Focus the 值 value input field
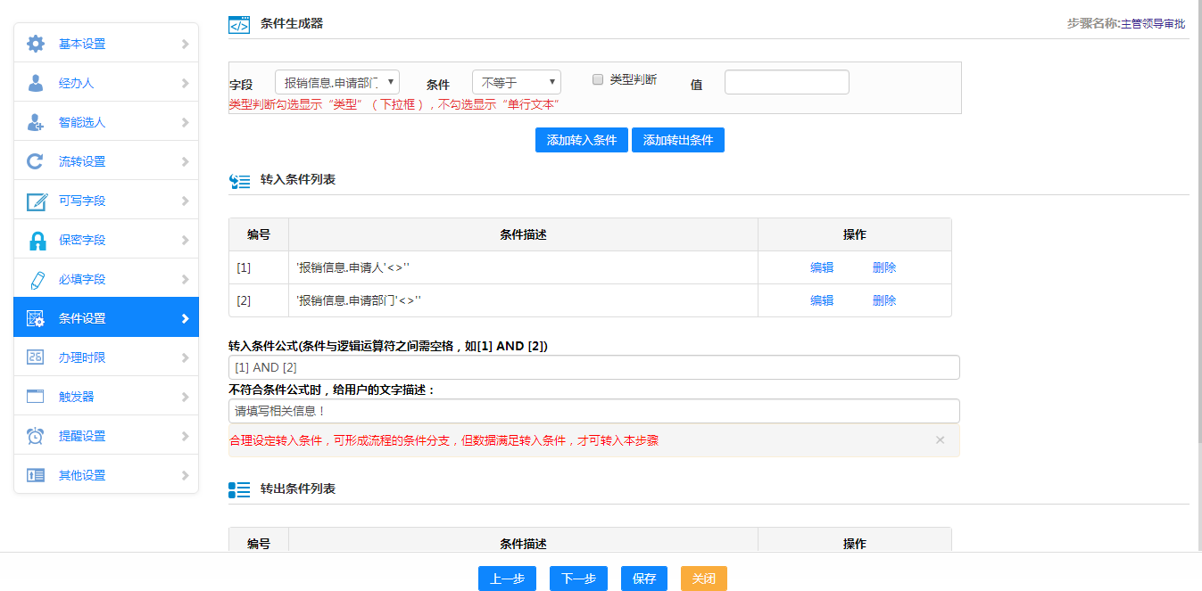This screenshot has width=1202, height=591. [786, 82]
